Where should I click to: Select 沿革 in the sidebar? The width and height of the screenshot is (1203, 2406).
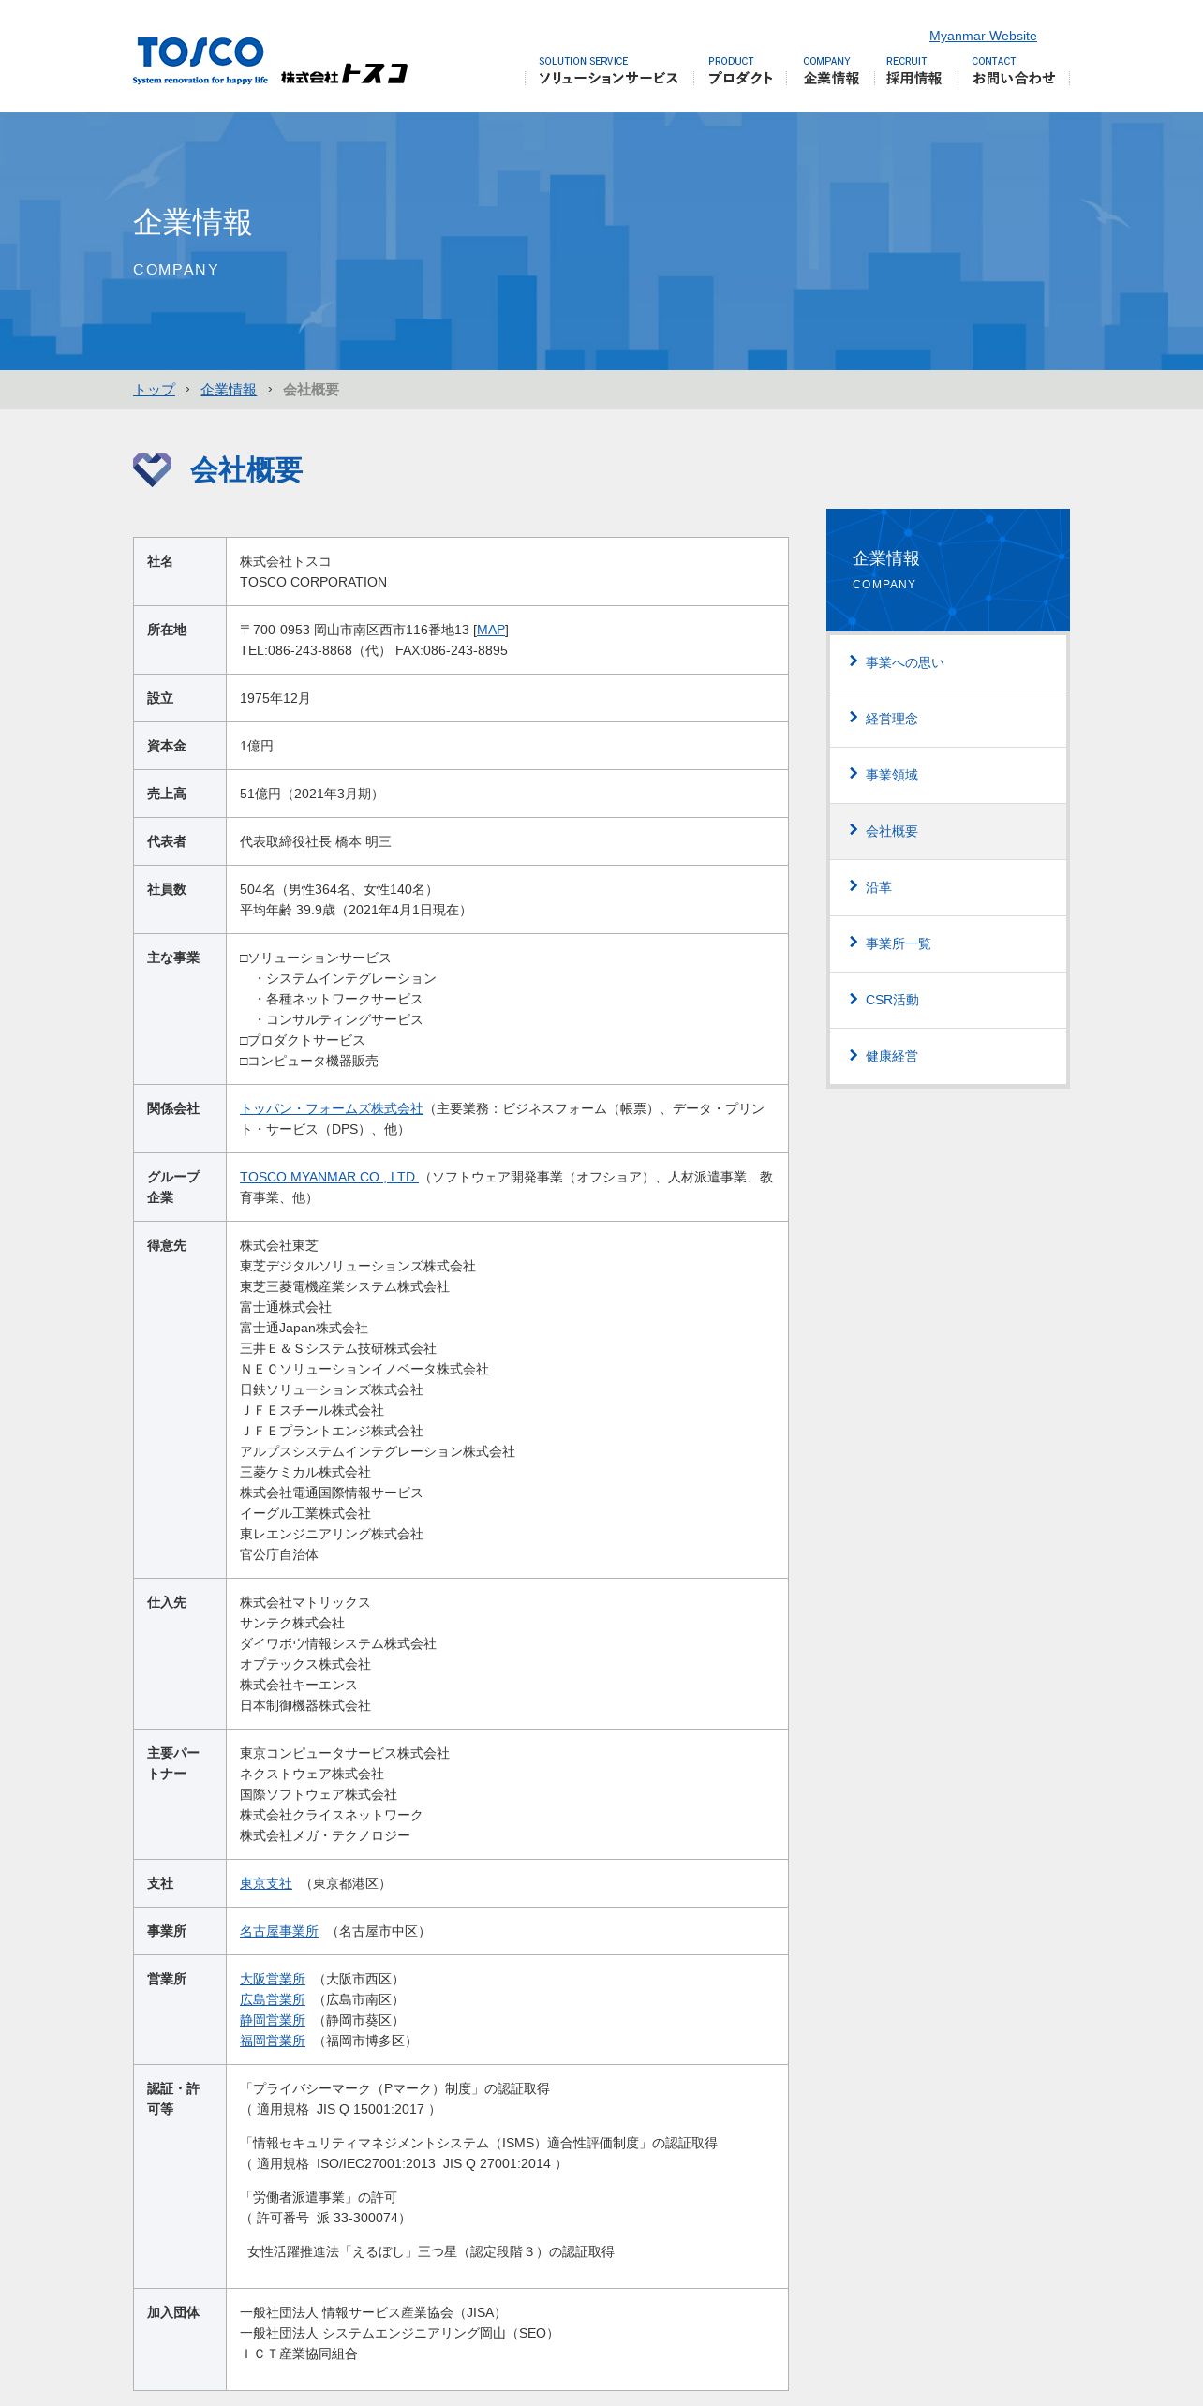[x=948, y=887]
